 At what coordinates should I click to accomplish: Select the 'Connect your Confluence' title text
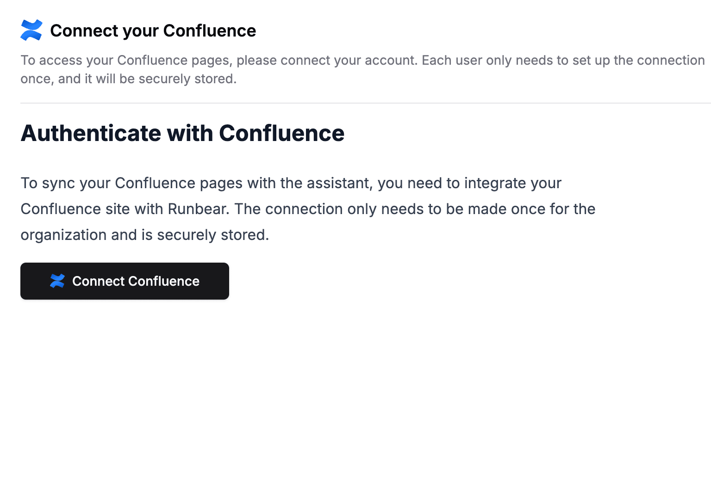pos(153,31)
